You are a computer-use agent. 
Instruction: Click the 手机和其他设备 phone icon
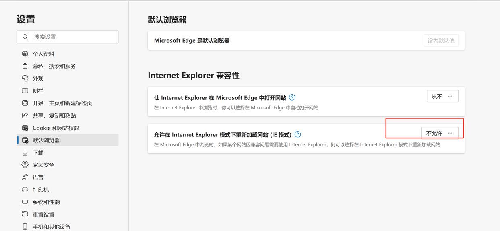[25, 227]
